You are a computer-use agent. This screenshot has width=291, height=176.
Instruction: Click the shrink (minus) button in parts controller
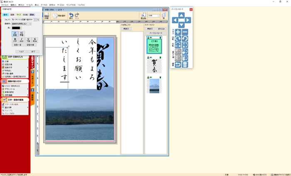[185, 32]
